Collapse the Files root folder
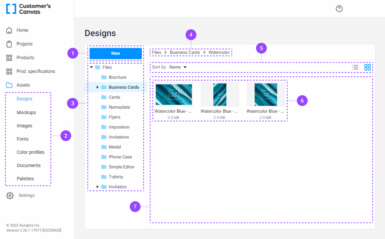The image size is (385, 239). coord(91,67)
